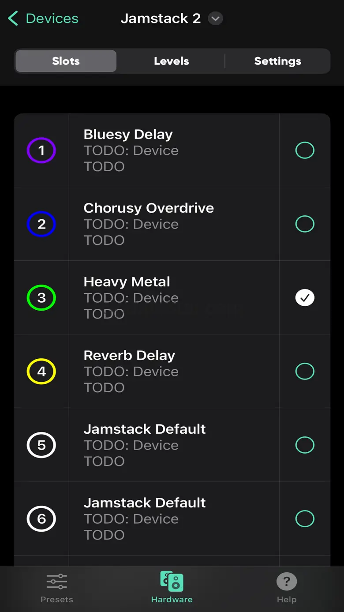Tap the white slot 5 number icon
This screenshot has width=344, height=612.
point(41,445)
